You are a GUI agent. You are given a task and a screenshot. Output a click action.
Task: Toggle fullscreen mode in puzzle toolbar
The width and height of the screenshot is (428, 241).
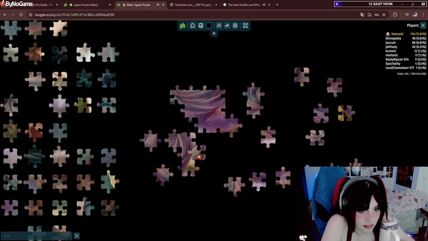[x=245, y=25]
